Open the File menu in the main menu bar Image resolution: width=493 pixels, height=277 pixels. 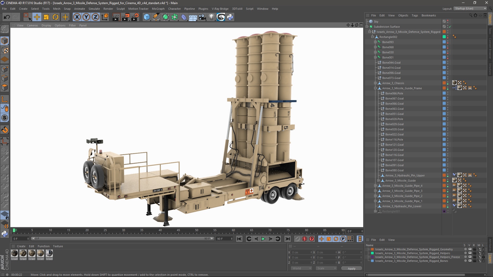pyautogui.click(x=4, y=9)
